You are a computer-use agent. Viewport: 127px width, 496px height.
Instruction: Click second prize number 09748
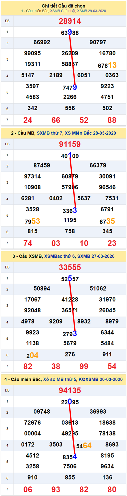click(x=42, y=411)
